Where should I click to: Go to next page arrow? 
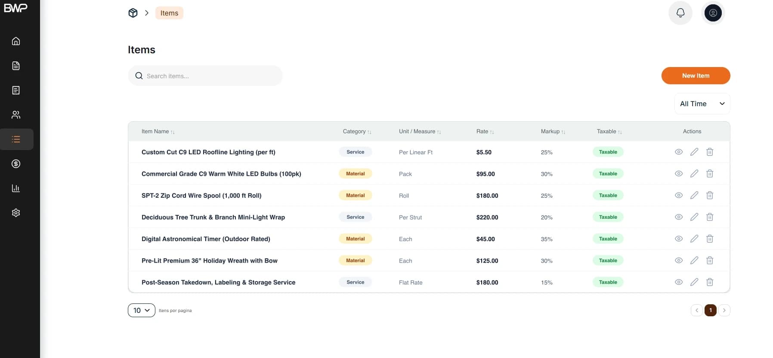click(724, 310)
